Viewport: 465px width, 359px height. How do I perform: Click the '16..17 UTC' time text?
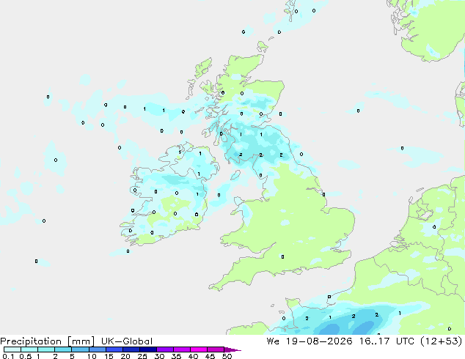tap(386, 341)
